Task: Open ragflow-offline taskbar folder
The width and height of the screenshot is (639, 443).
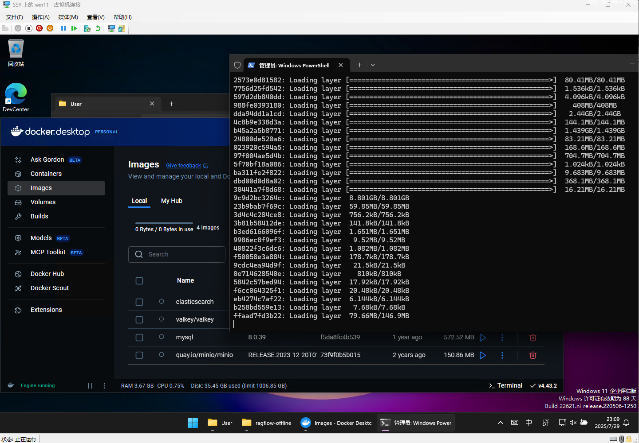Action: click(x=267, y=423)
